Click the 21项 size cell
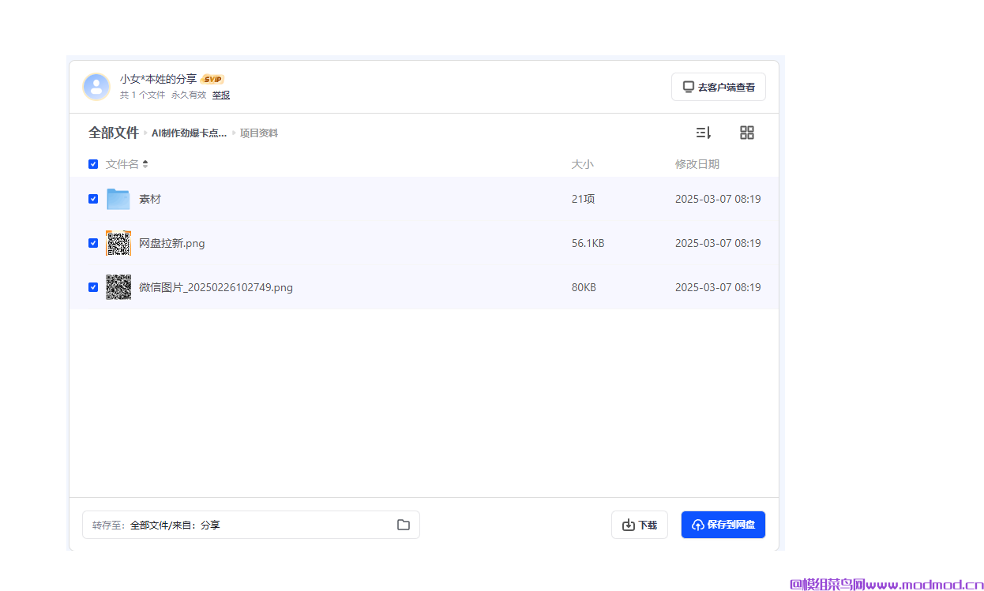 [584, 199]
